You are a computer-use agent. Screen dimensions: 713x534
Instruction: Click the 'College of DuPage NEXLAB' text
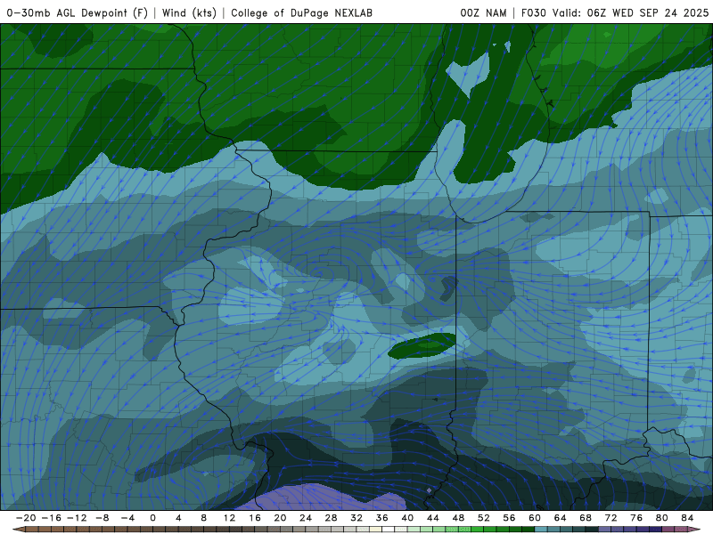tap(301, 12)
